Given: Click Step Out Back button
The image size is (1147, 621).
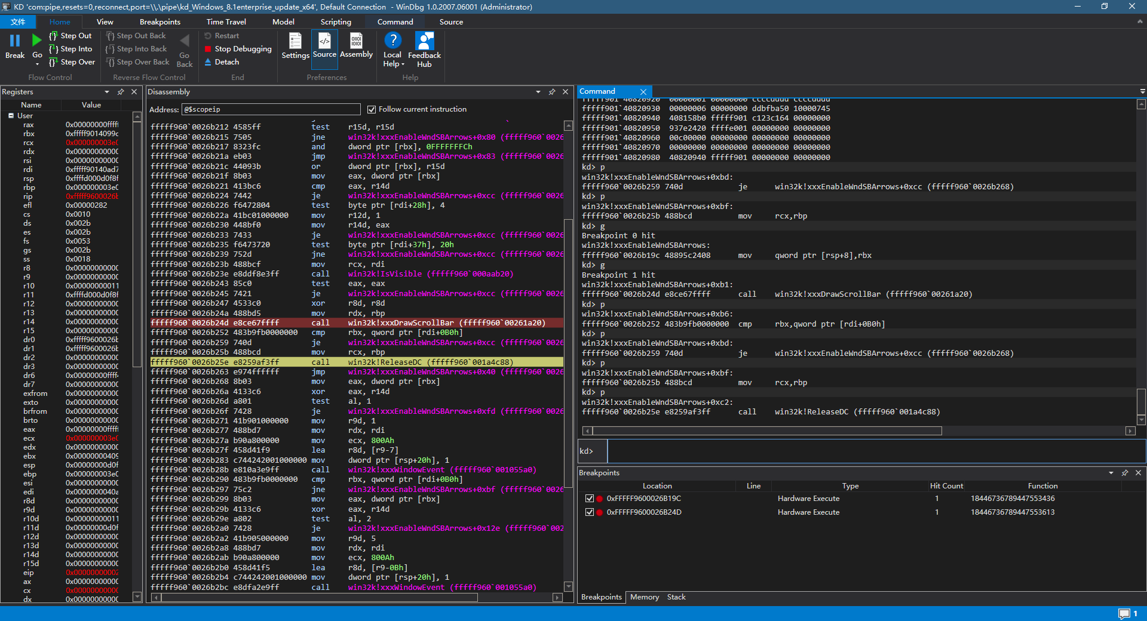Looking at the screenshot, I should [x=136, y=36].
